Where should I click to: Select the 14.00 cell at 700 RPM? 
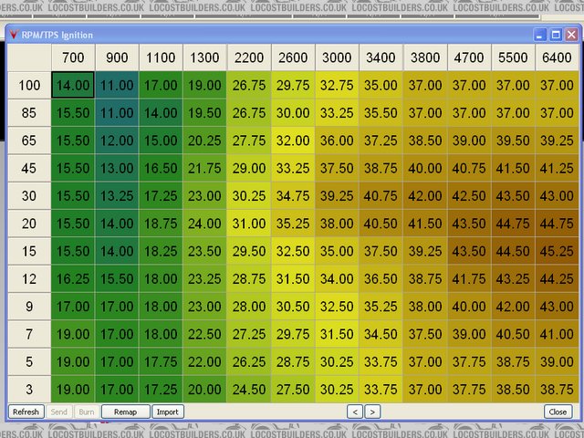click(73, 86)
